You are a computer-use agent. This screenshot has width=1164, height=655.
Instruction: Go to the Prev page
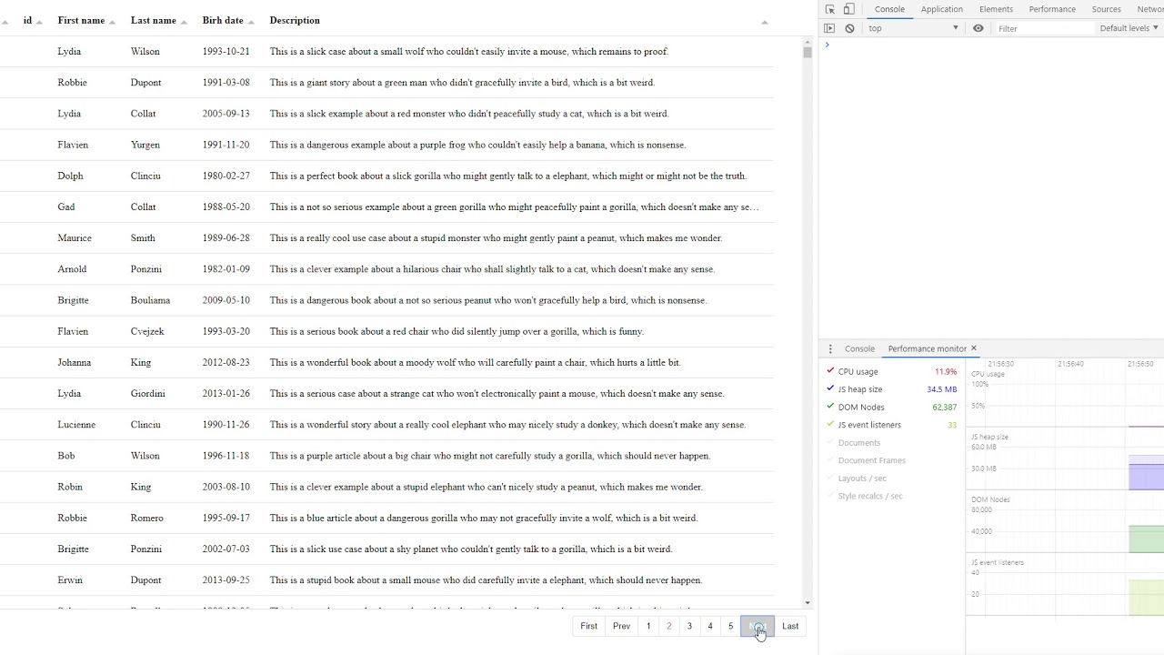621,626
